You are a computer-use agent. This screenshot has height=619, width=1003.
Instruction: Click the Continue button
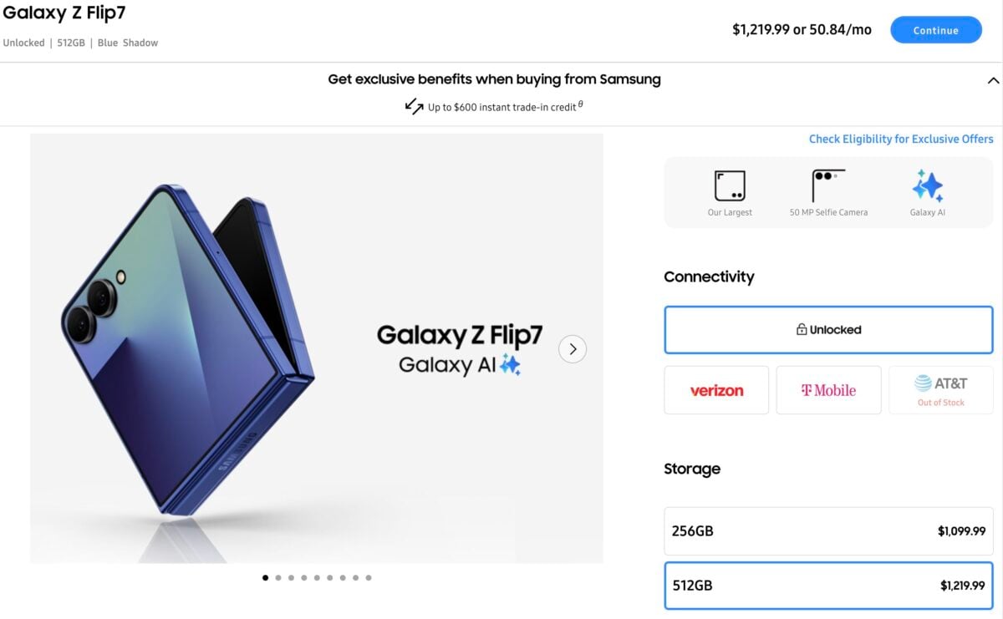point(936,29)
